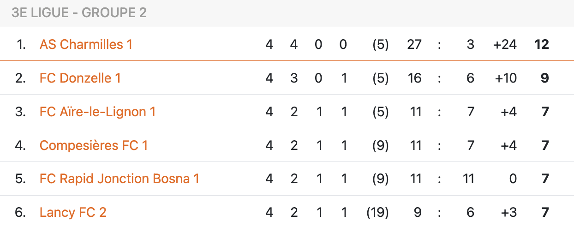
Task: Click the (19) fair-play value
Action: [377, 212]
